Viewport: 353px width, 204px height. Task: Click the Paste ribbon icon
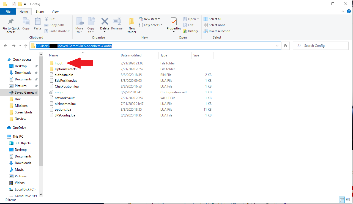(37, 24)
